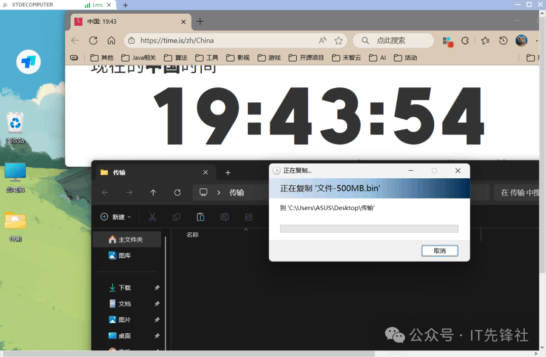Screen dimensions: 546x357
Task: Open the 新建 dropdown in Explorer
Action: click(116, 217)
